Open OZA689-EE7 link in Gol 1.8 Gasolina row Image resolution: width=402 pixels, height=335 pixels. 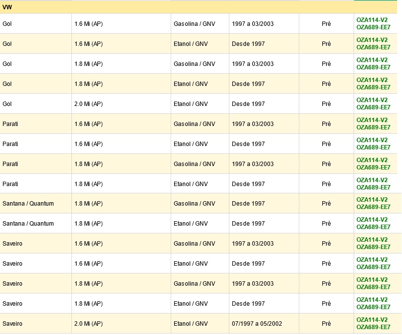373,67
